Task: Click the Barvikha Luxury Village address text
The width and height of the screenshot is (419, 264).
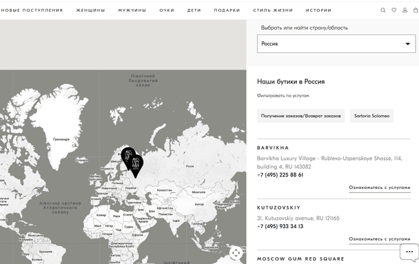Action: pyautogui.click(x=329, y=163)
